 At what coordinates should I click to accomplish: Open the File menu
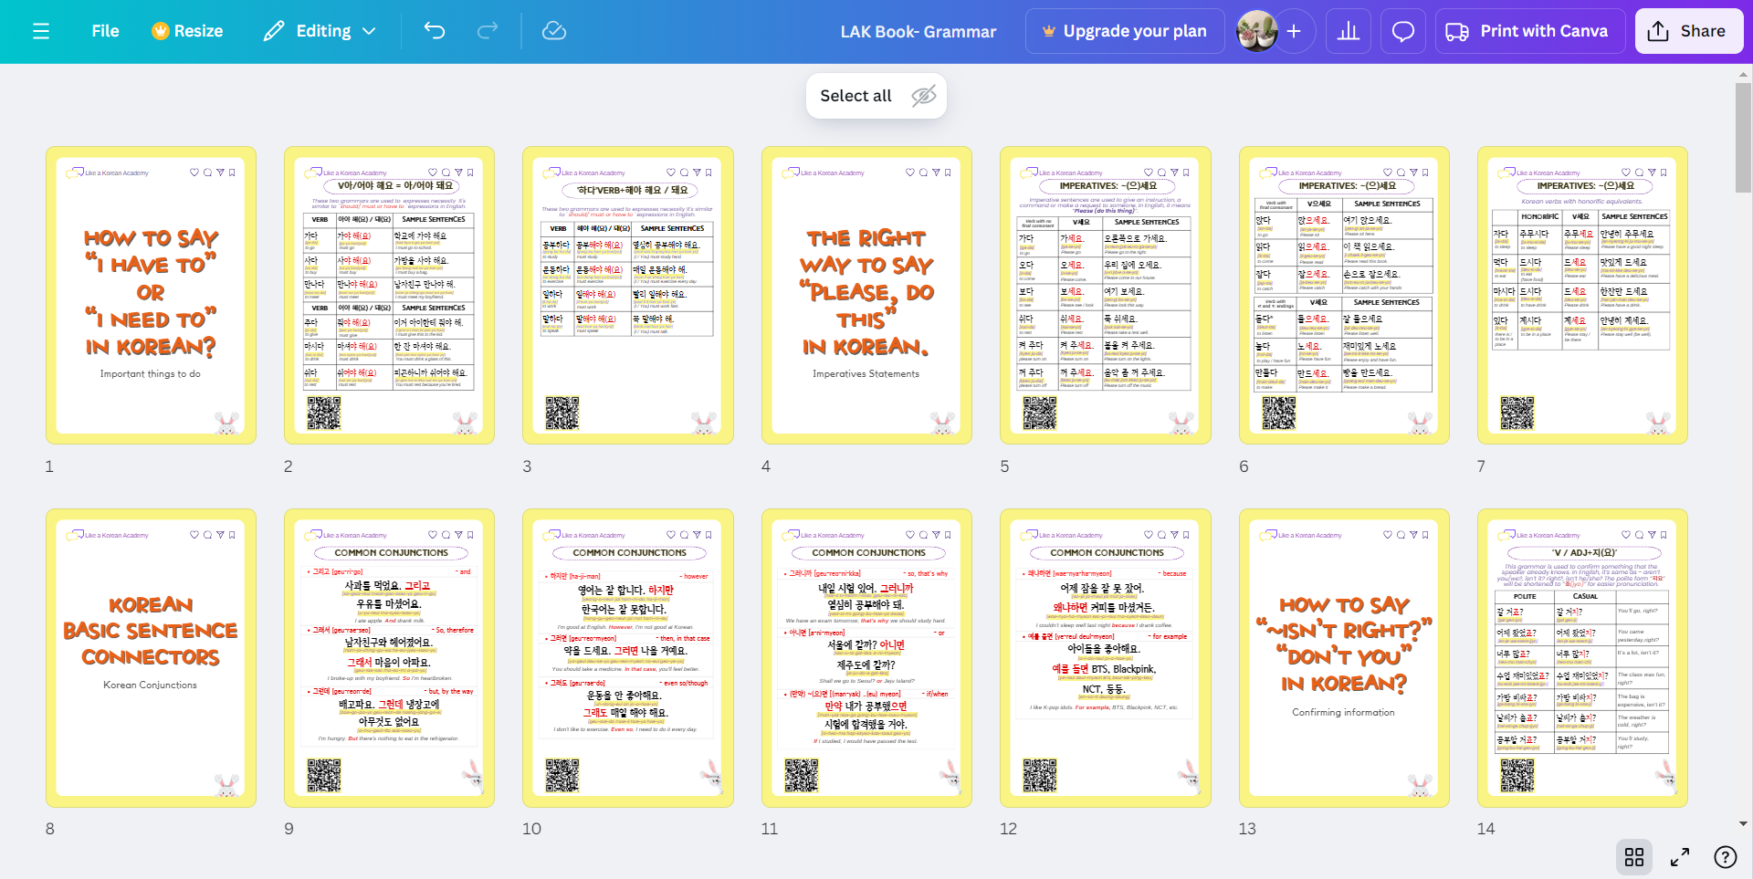coord(105,31)
